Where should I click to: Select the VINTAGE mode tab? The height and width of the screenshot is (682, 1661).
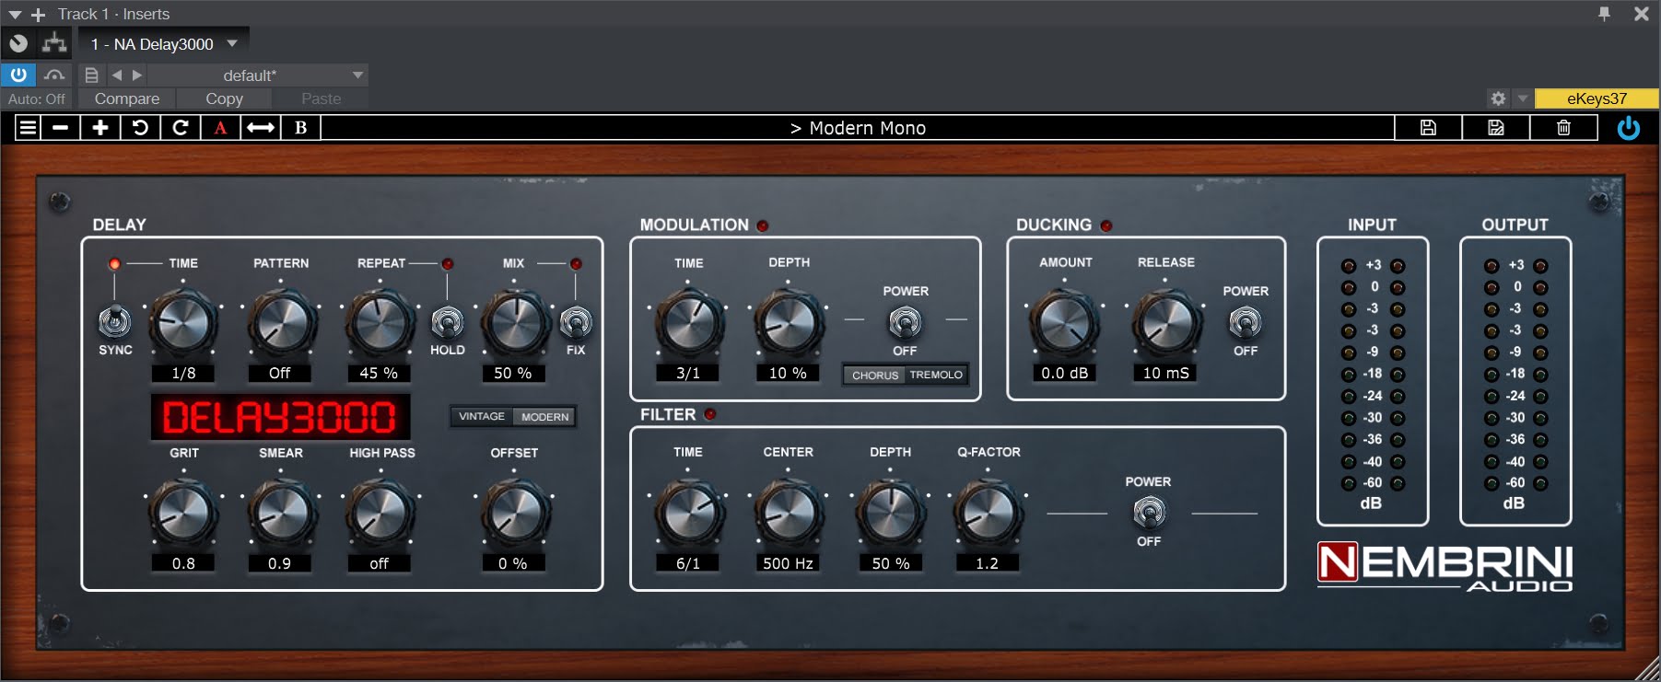coord(481,417)
